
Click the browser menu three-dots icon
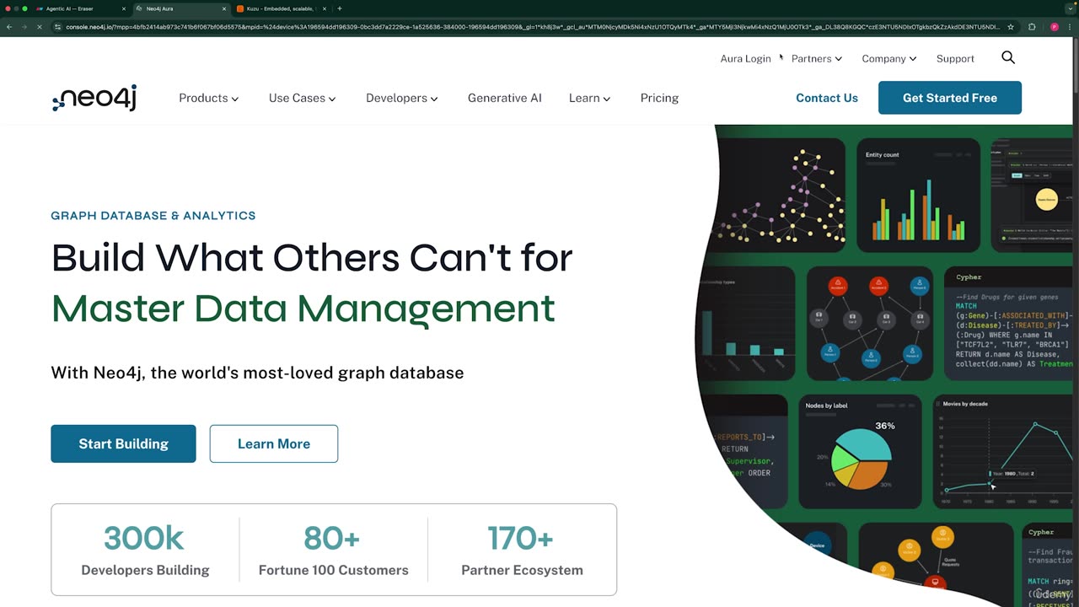(x=1071, y=27)
